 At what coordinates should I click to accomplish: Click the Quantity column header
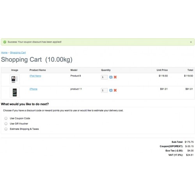[x=106, y=70]
